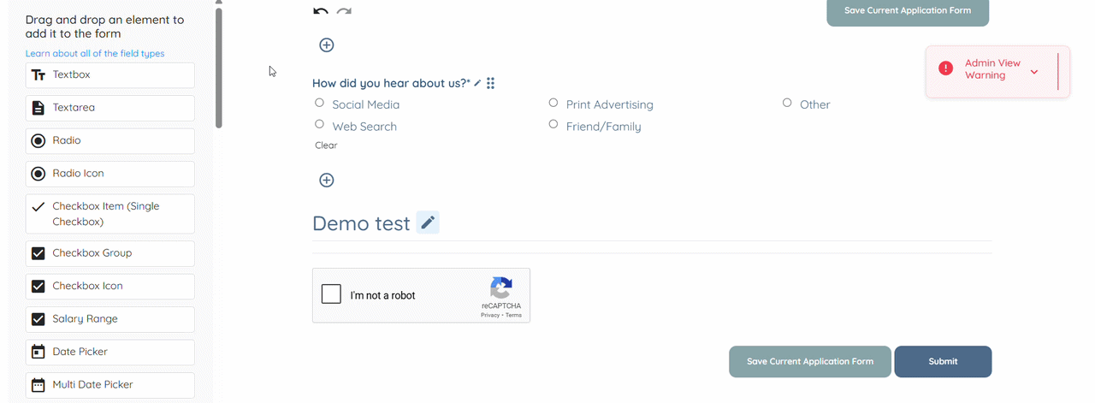The image size is (1095, 403).
Task: Check the I'm not a robot box
Action: pos(331,294)
